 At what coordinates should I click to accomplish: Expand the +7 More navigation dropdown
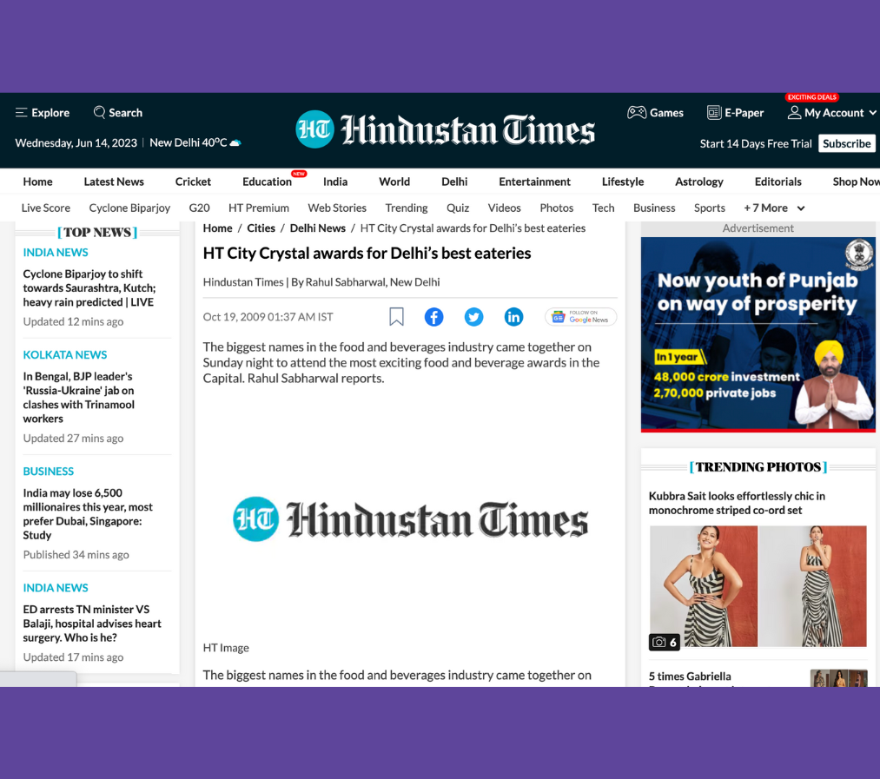click(775, 208)
